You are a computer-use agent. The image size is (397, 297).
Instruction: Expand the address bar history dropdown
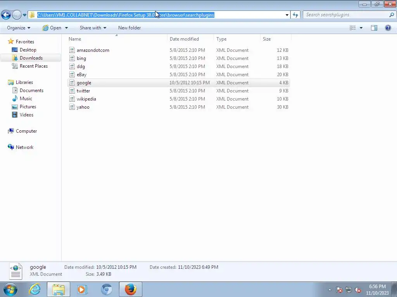click(x=287, y=15)
